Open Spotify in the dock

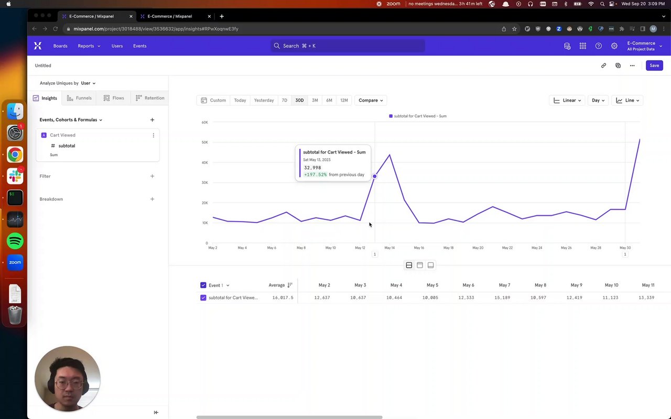click(15, 241)
